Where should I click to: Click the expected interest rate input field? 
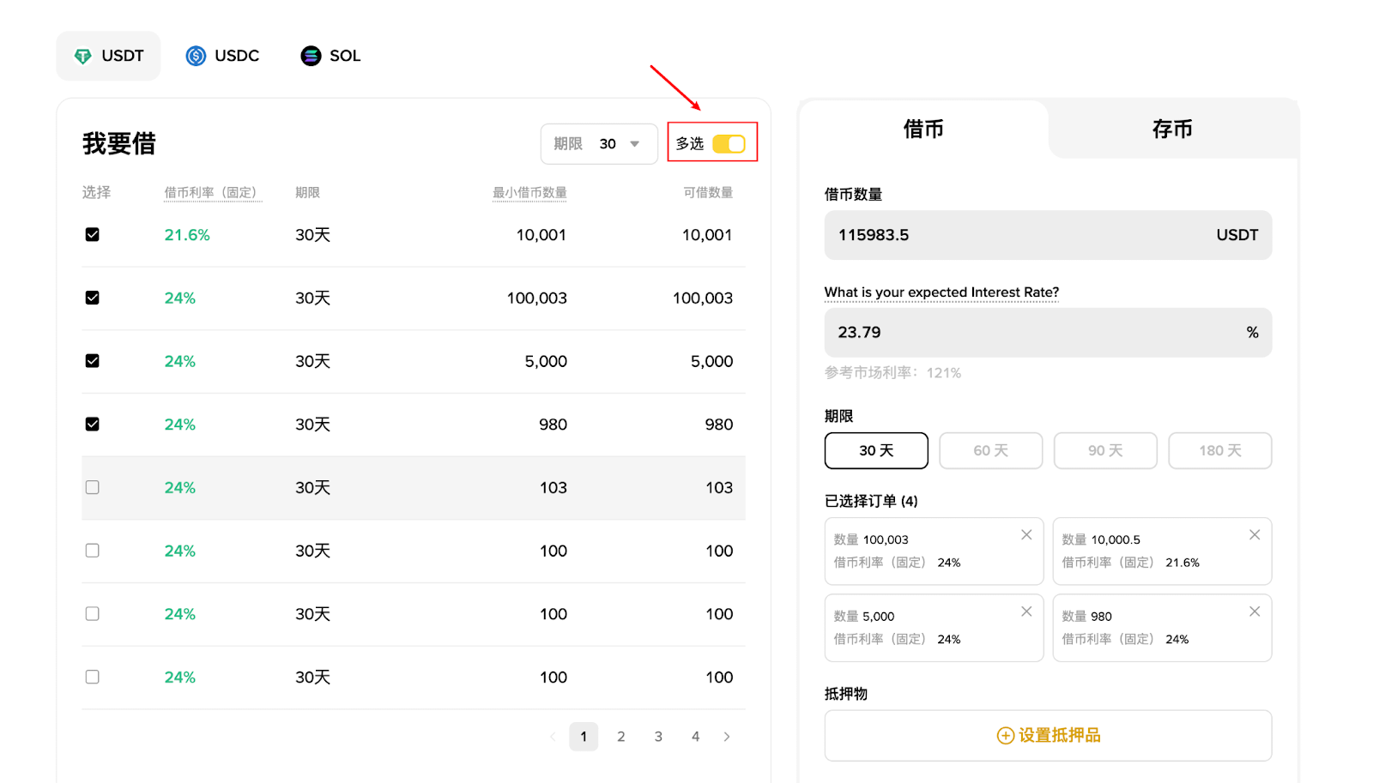(x=1048, y=333)
